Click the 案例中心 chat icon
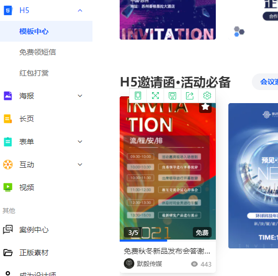The height and width of the screenshot is (276, 278). [x=8, y=230]
